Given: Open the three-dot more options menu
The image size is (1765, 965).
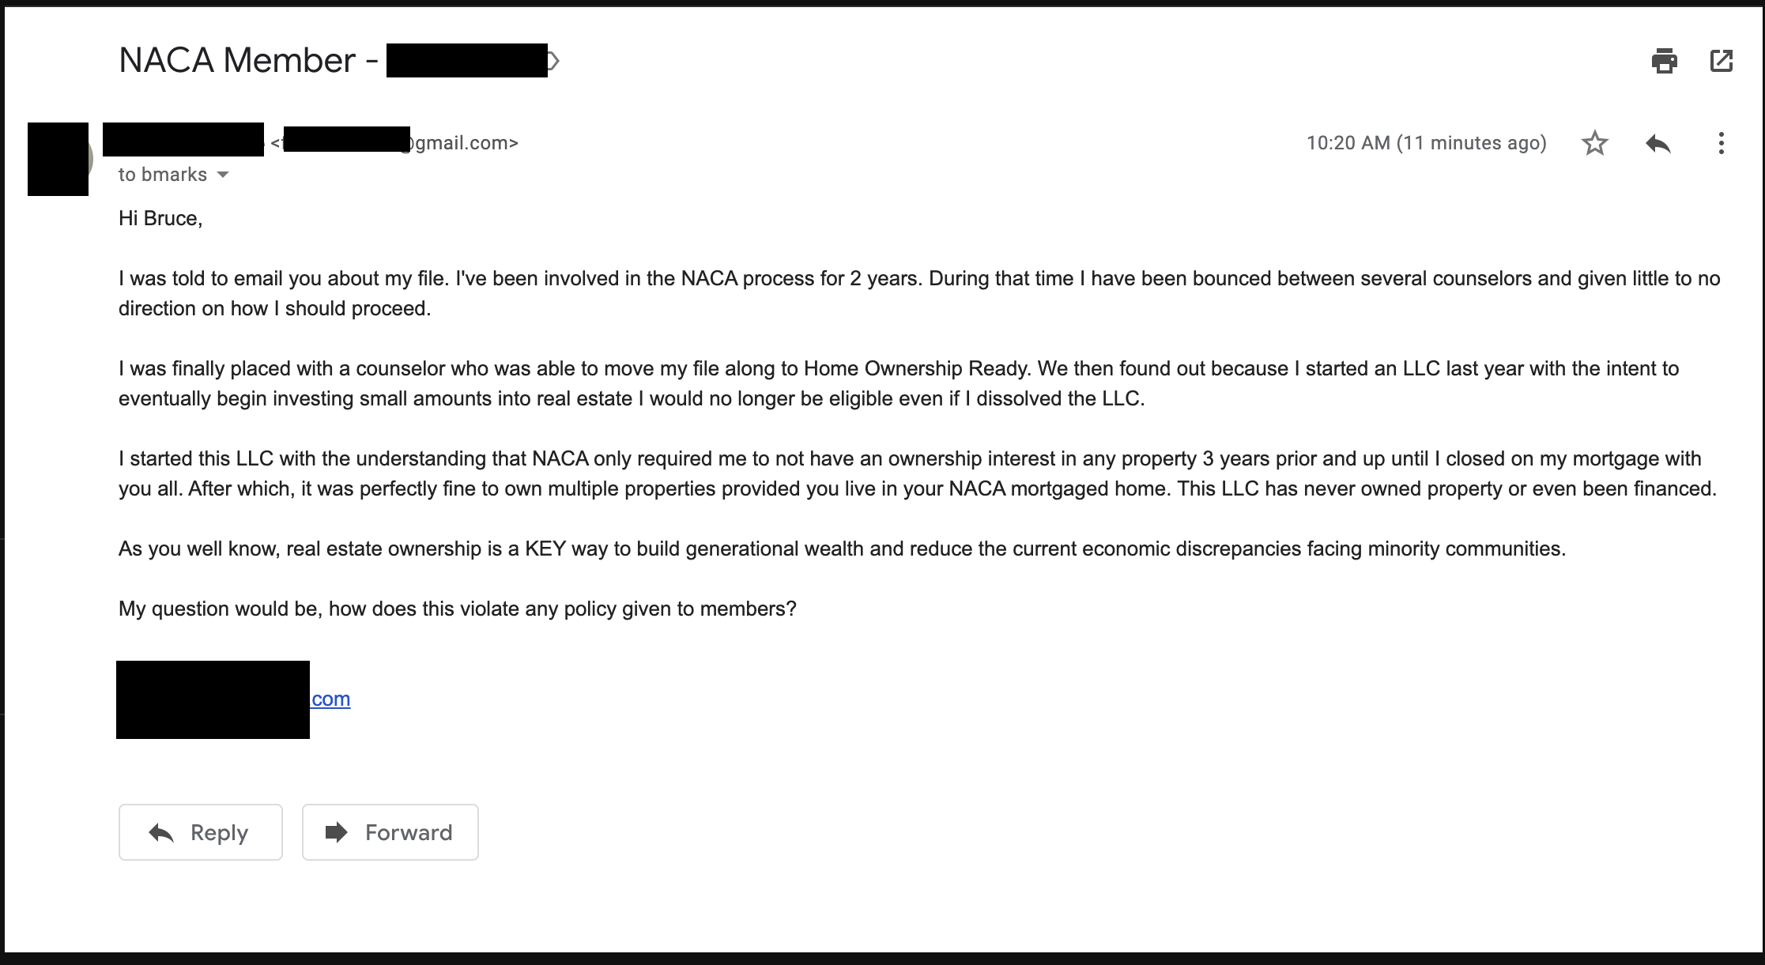Looking at the screenshot, I should 1721,143.
